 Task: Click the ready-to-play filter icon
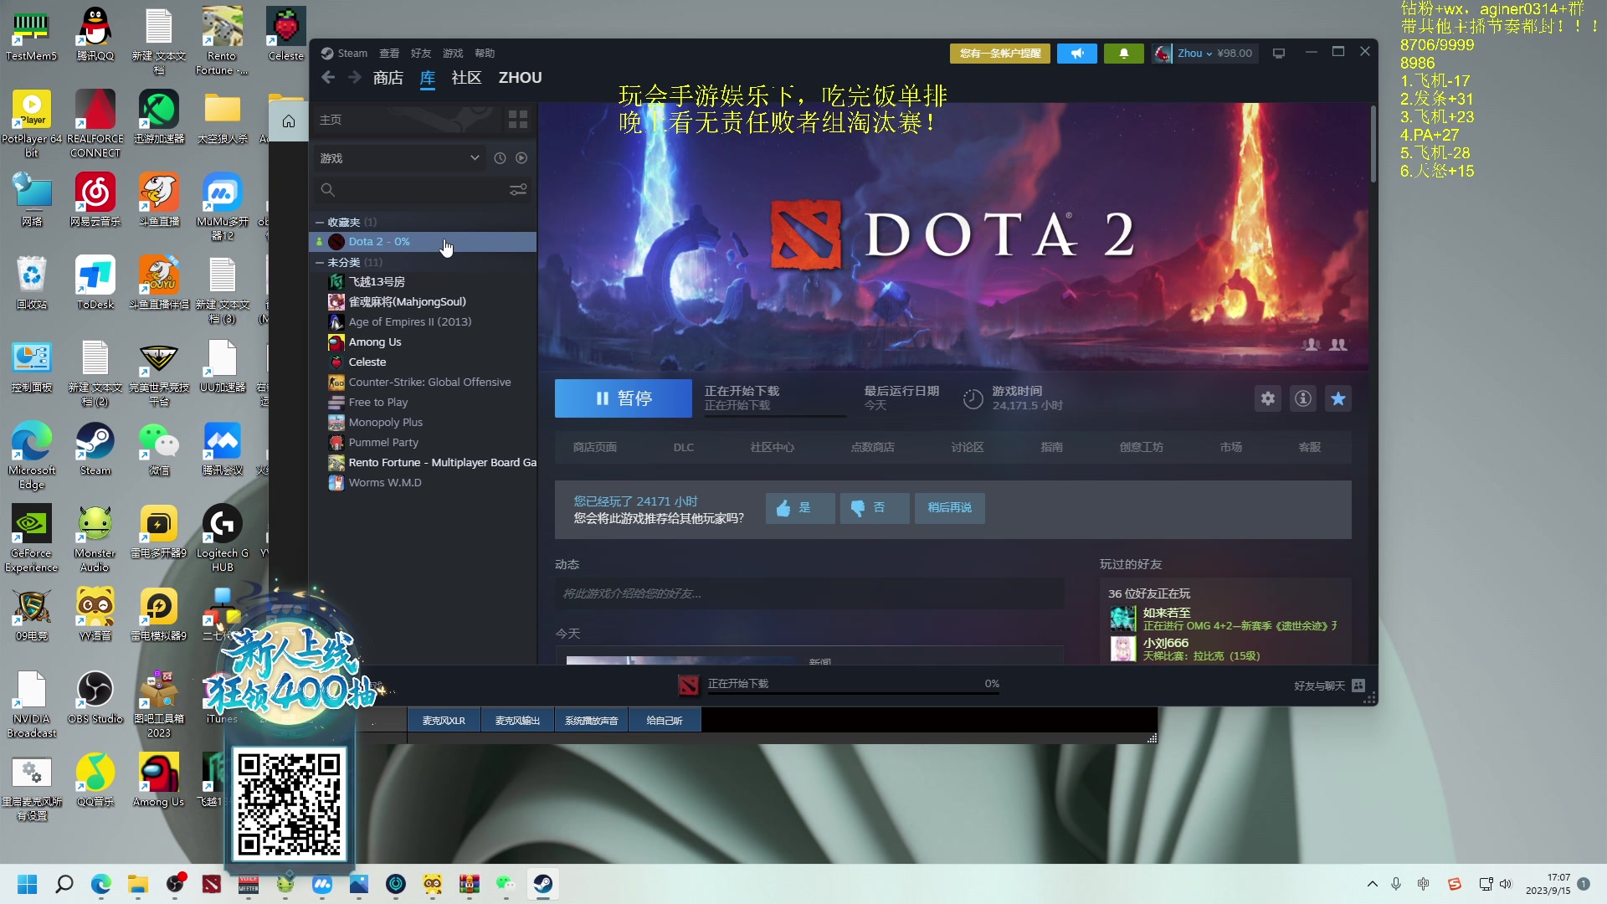(521, 158)
